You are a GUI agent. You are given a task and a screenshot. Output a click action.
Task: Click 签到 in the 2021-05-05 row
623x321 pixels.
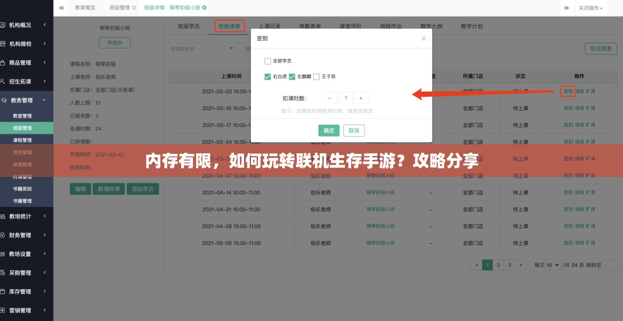(568, 243)
